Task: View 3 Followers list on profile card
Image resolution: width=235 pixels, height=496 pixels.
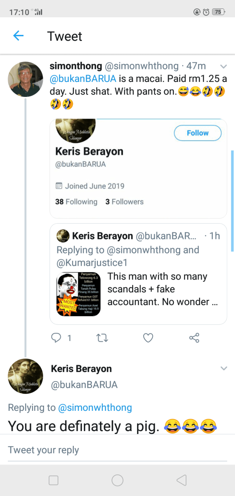Action: (124, 202)
